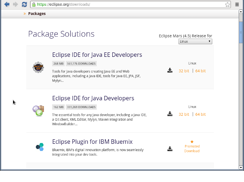
Task: Click the Promoted Download link
Action: click(x=192, y=149)
